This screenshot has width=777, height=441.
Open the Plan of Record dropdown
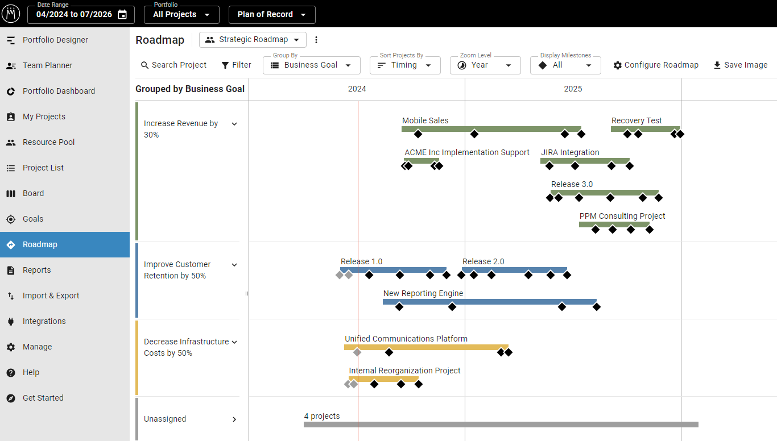pos(272,15)
